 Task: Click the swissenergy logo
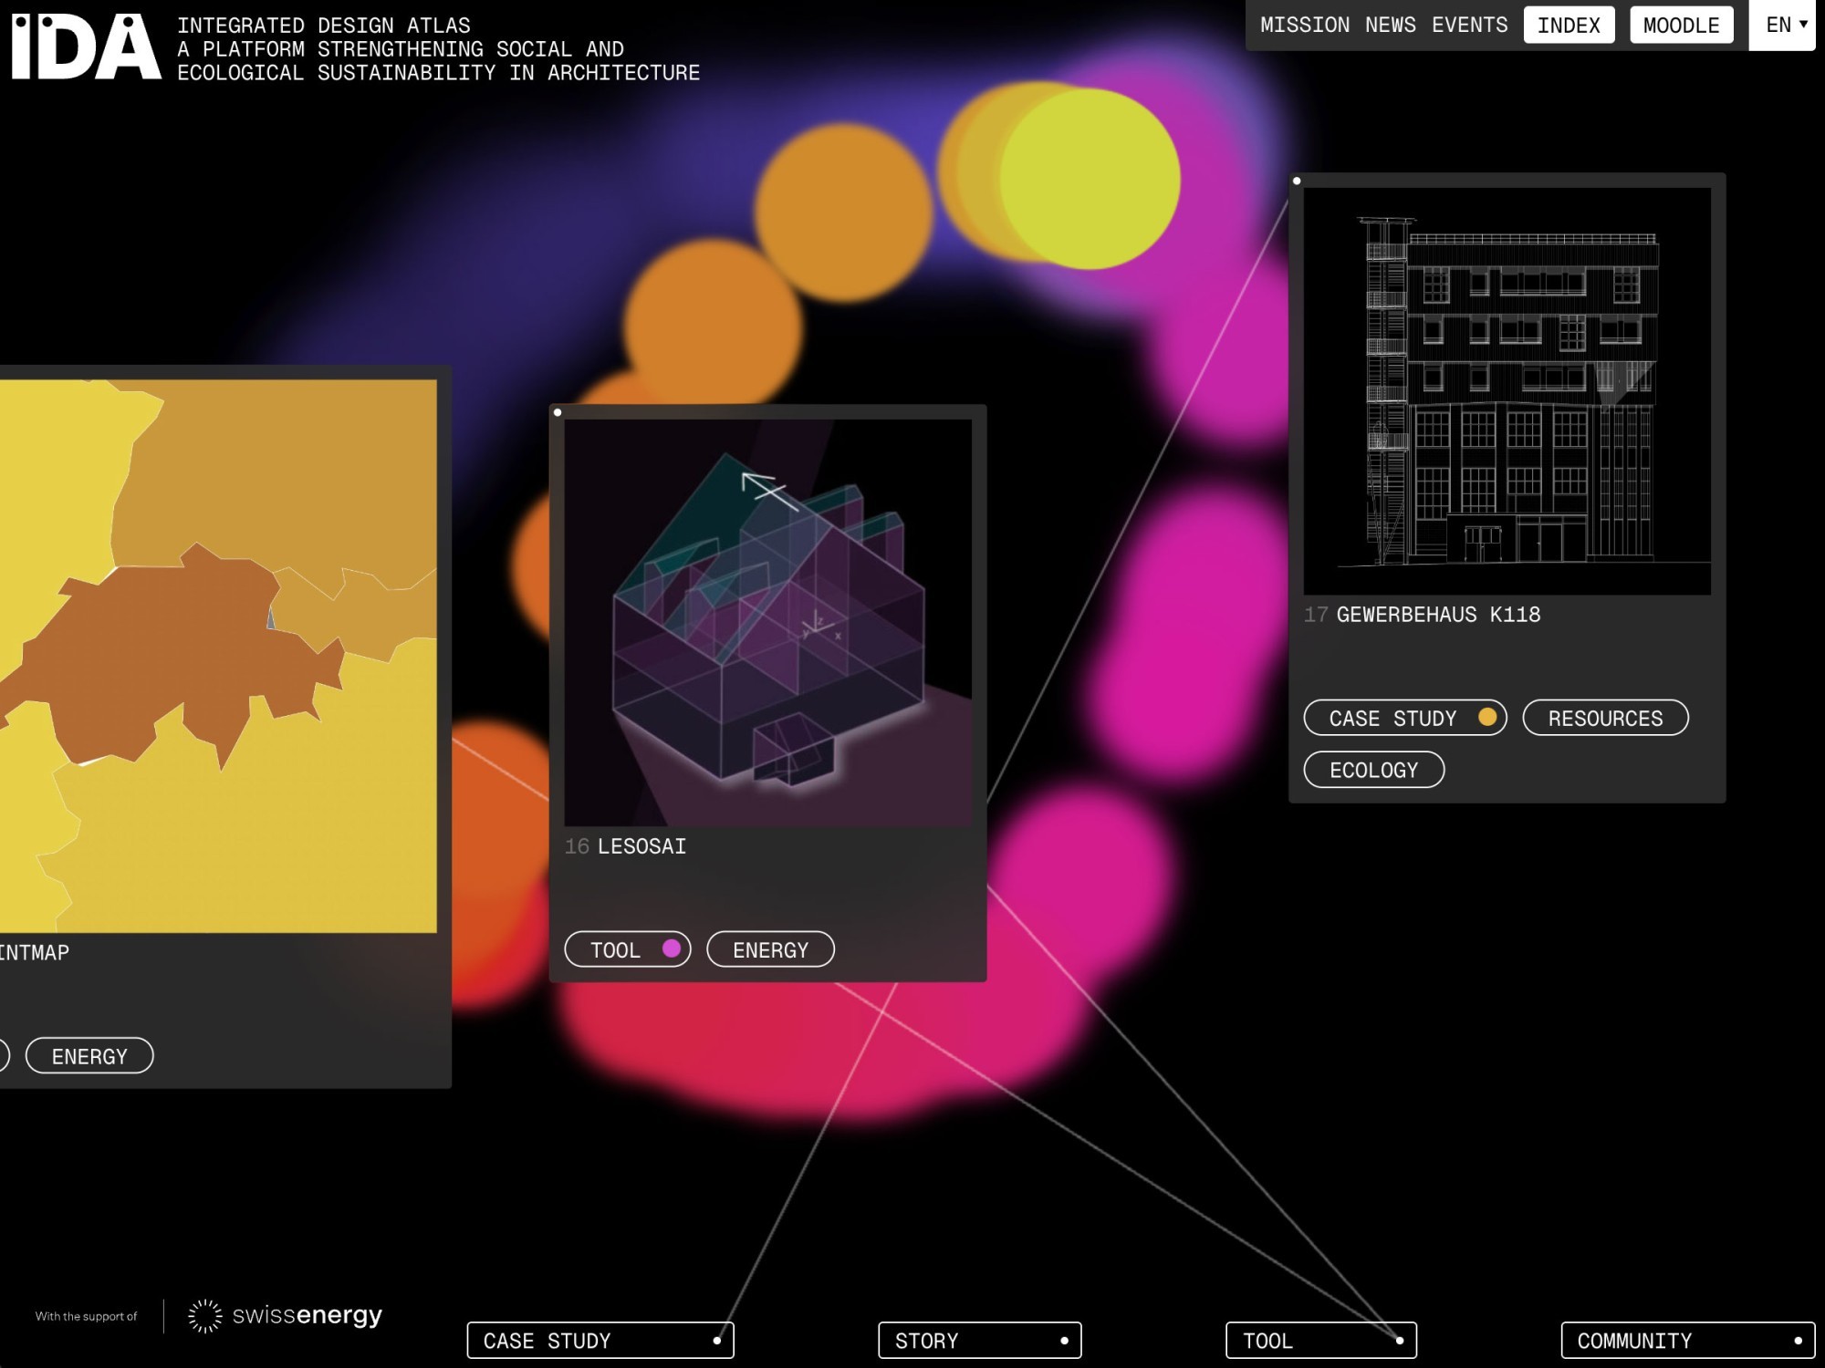click(285, 1315)
